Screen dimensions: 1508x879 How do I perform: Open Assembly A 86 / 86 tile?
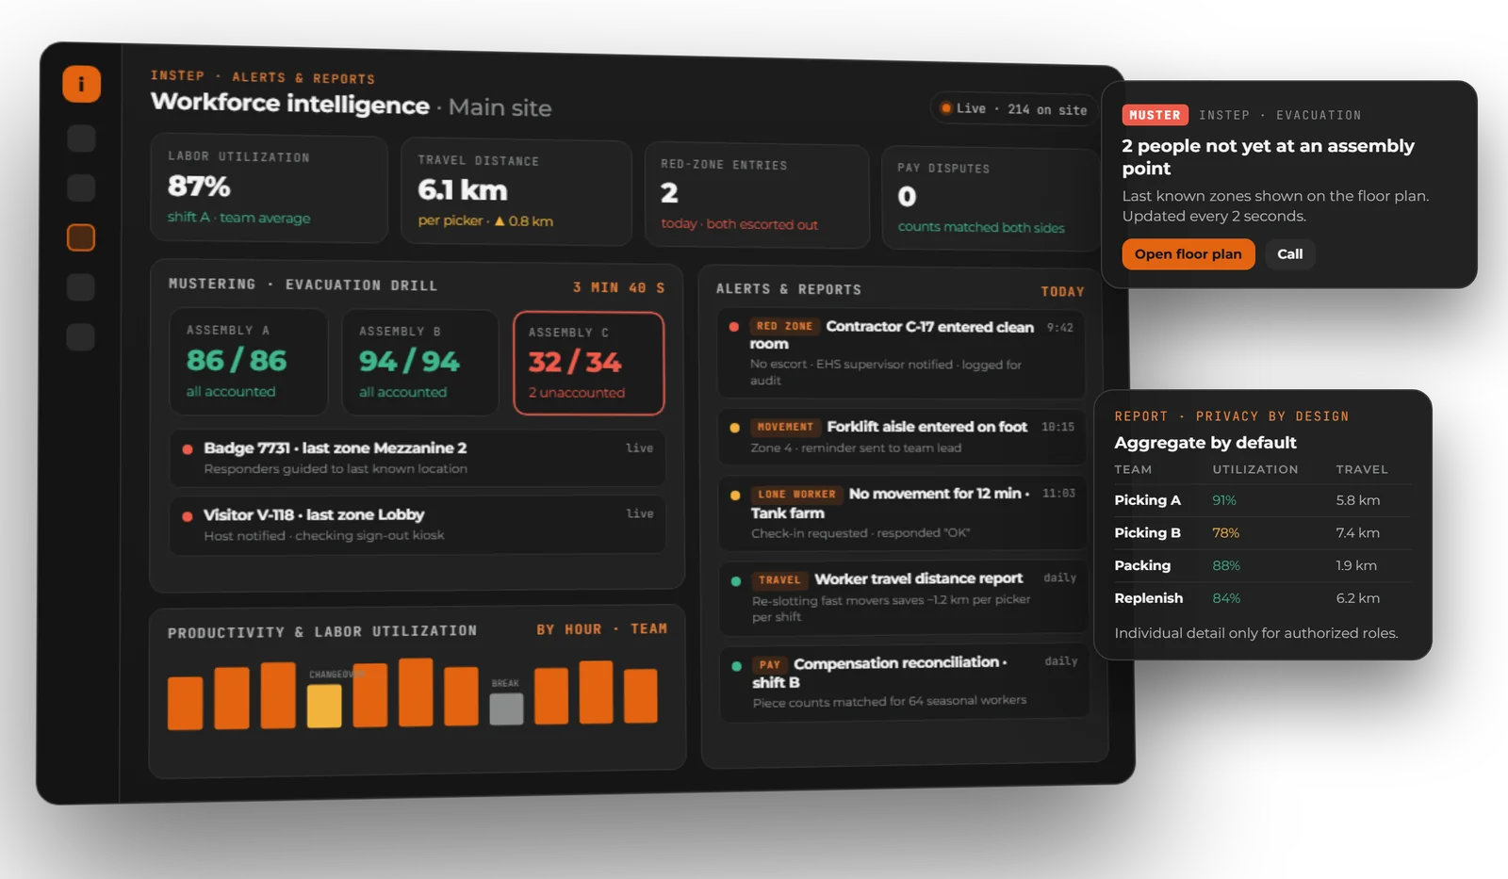coord(249,362)
